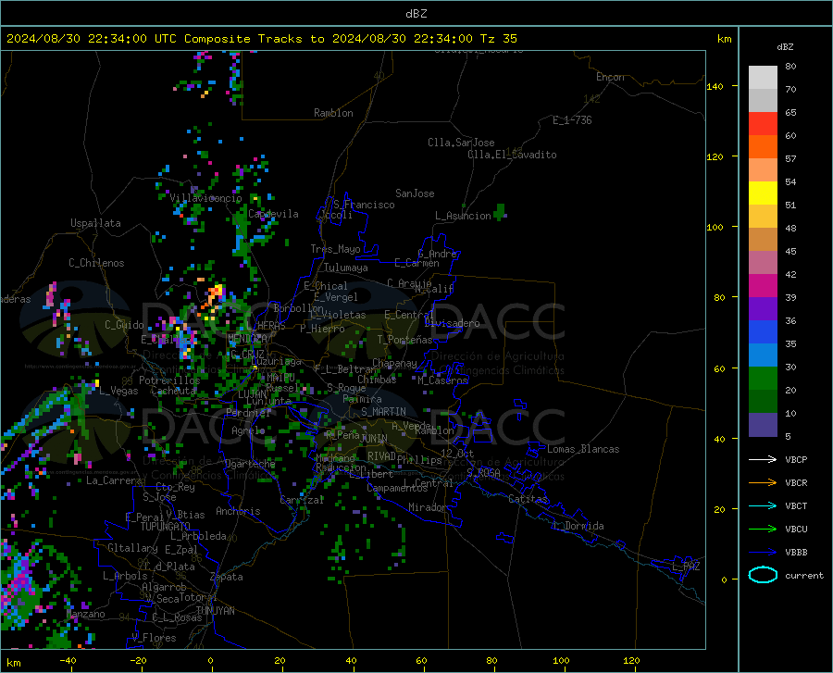This screenshot has width=833, height=673.
Task: Choose the dark green 10-20 dBZ swatch
Action: (763, 402)
